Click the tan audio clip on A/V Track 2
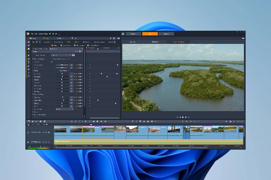 click(x=149, y=142)
